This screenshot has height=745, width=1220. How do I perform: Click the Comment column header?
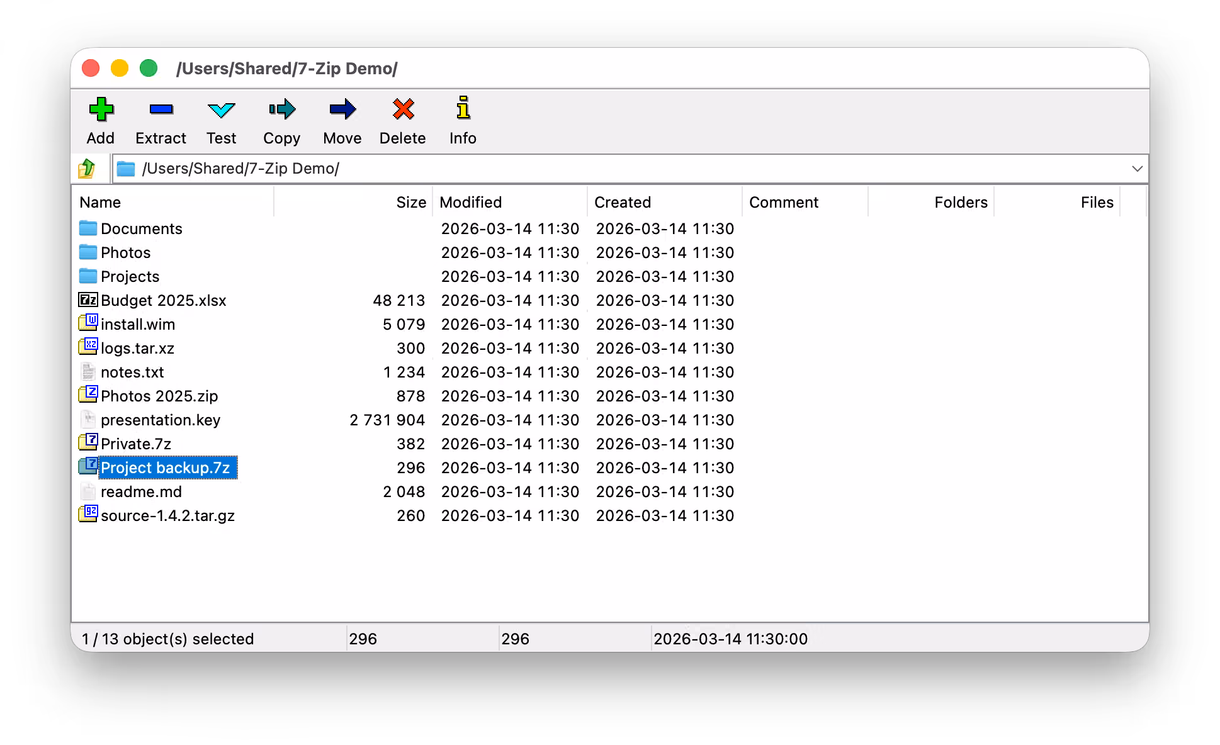pos(805,202)
